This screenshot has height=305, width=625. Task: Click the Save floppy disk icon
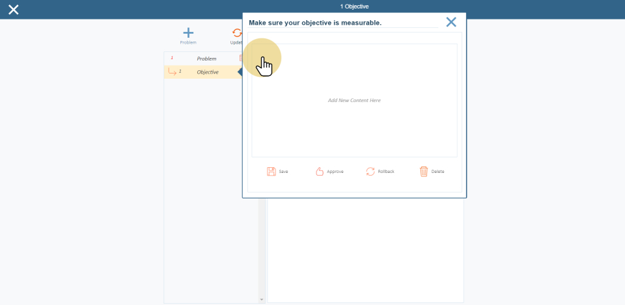[x=271, y=172]
